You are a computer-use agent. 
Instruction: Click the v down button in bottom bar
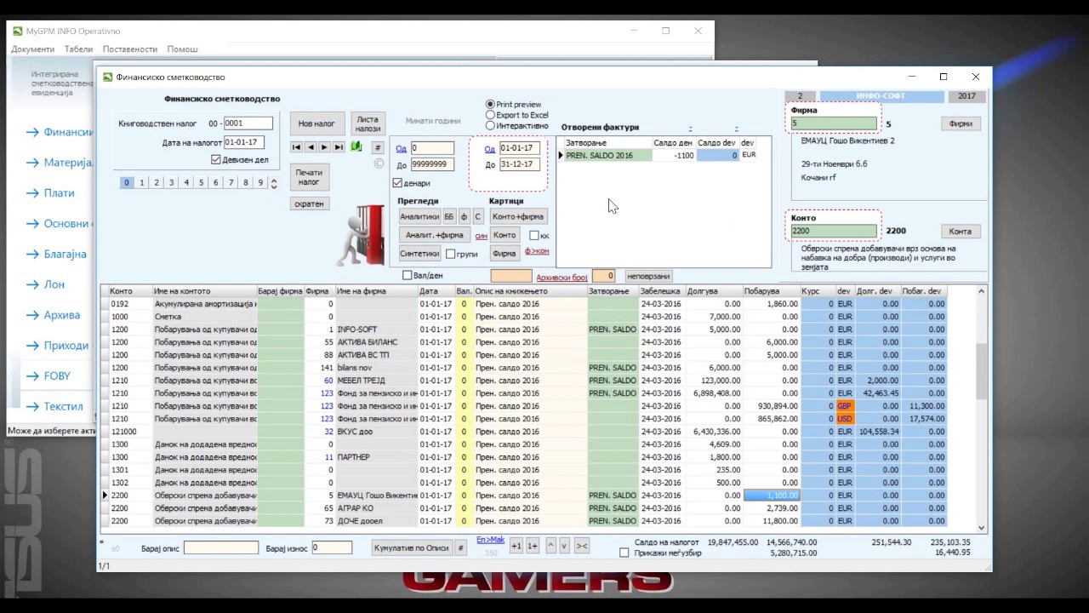click(564, 546)
